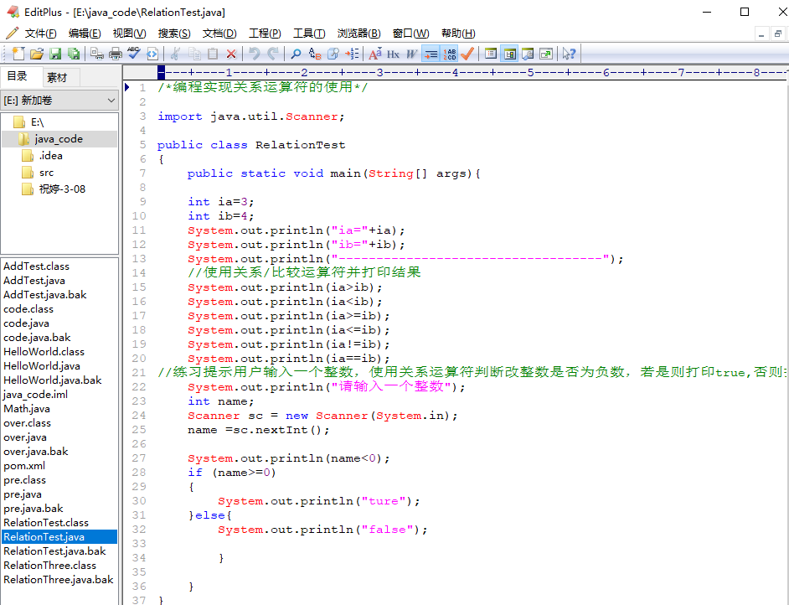Select the src folder
The width and height of the screenshot is (789, 605).
pos(46,172)
